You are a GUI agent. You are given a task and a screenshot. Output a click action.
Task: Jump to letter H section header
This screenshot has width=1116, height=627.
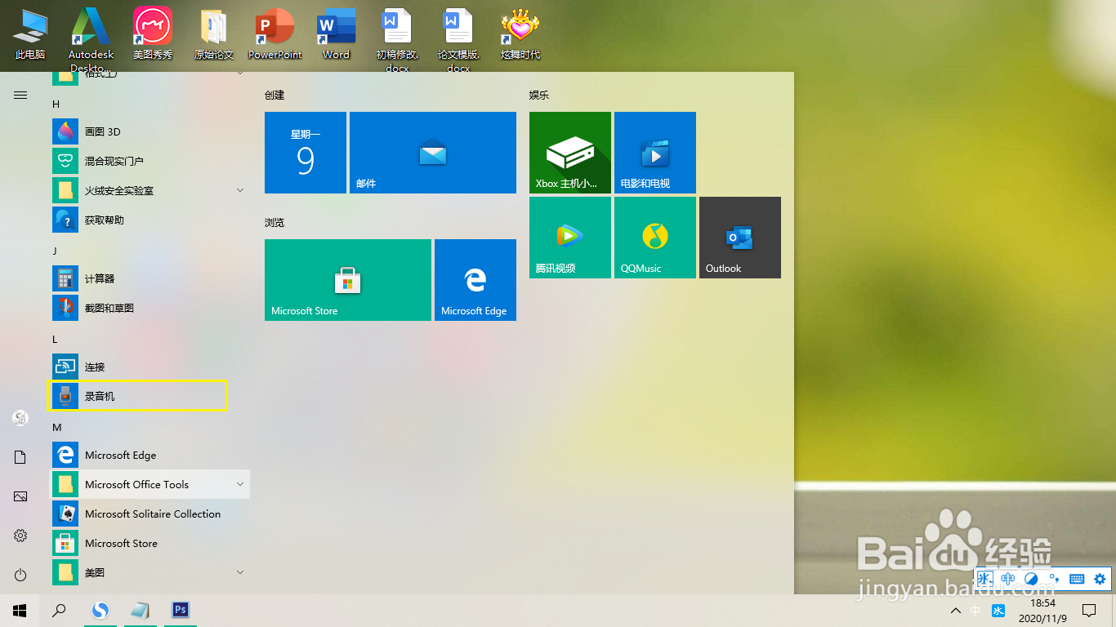[x=56, y=104]
